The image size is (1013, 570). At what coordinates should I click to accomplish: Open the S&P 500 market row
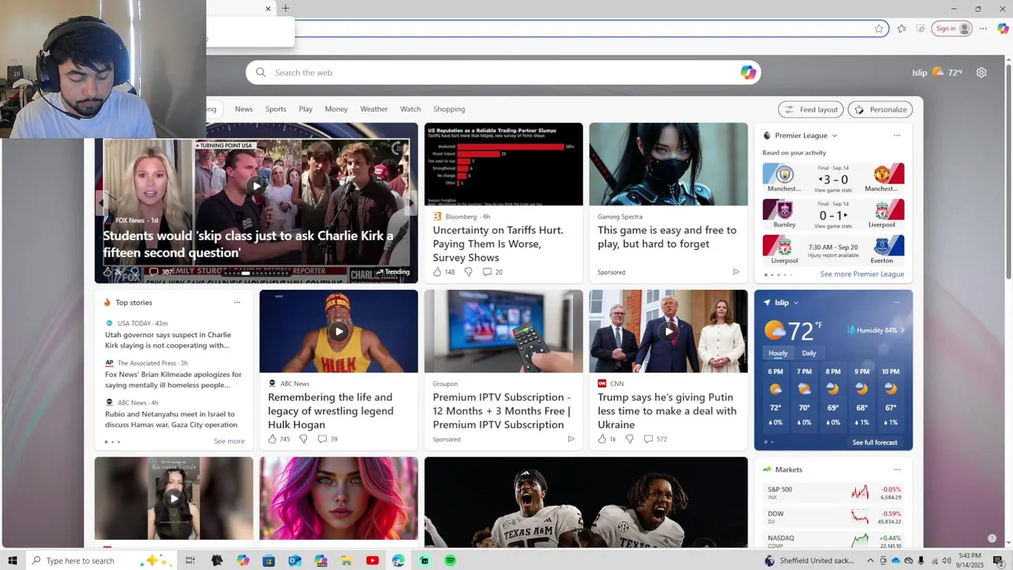[833, 492]
